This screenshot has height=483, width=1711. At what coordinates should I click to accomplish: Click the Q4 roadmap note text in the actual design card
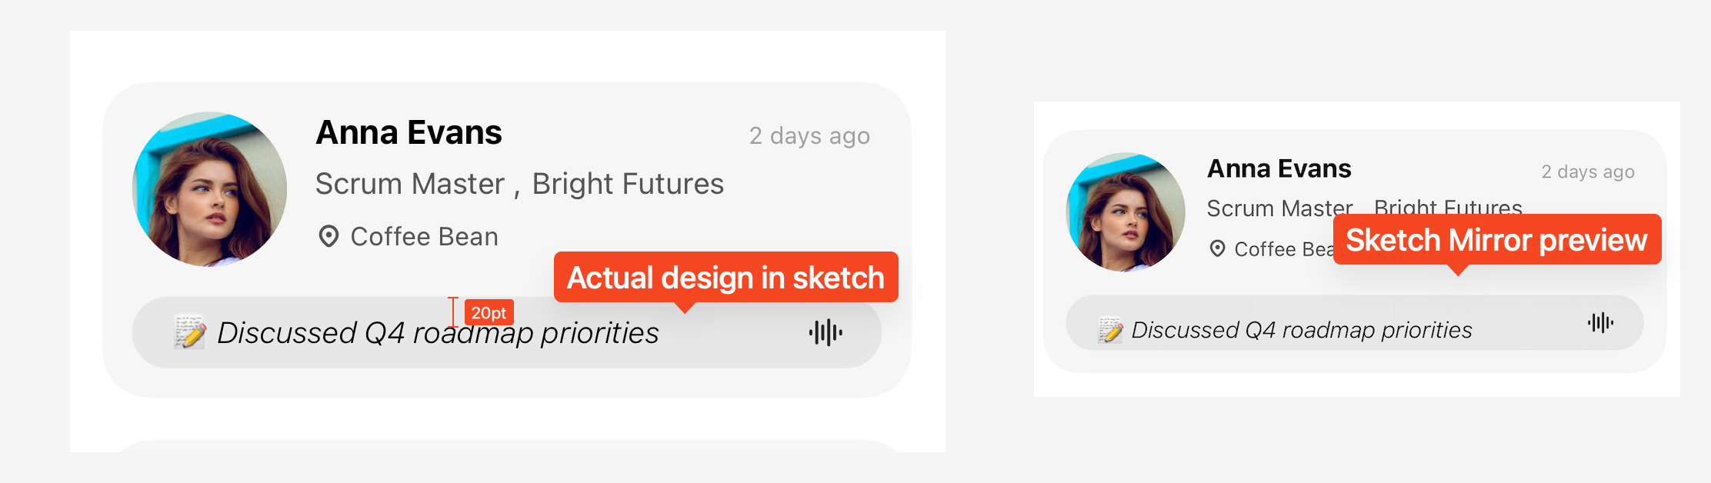[x=438, y=333]
